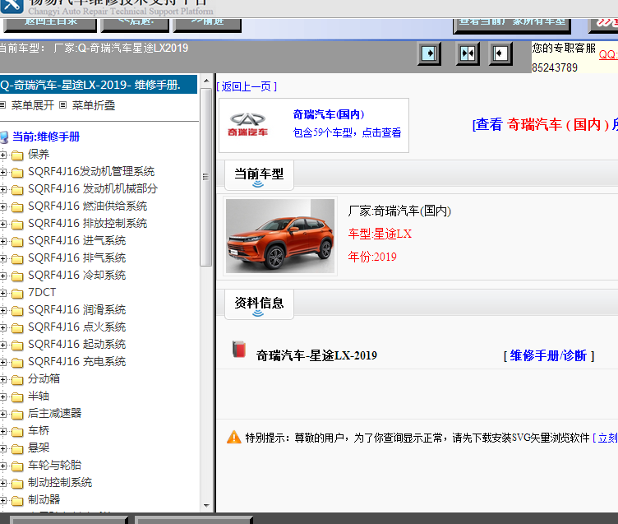Expand the SQRF4J16 冷却系统 node
The width and height of the screenshot is (618, 524).
pos(3,276)
